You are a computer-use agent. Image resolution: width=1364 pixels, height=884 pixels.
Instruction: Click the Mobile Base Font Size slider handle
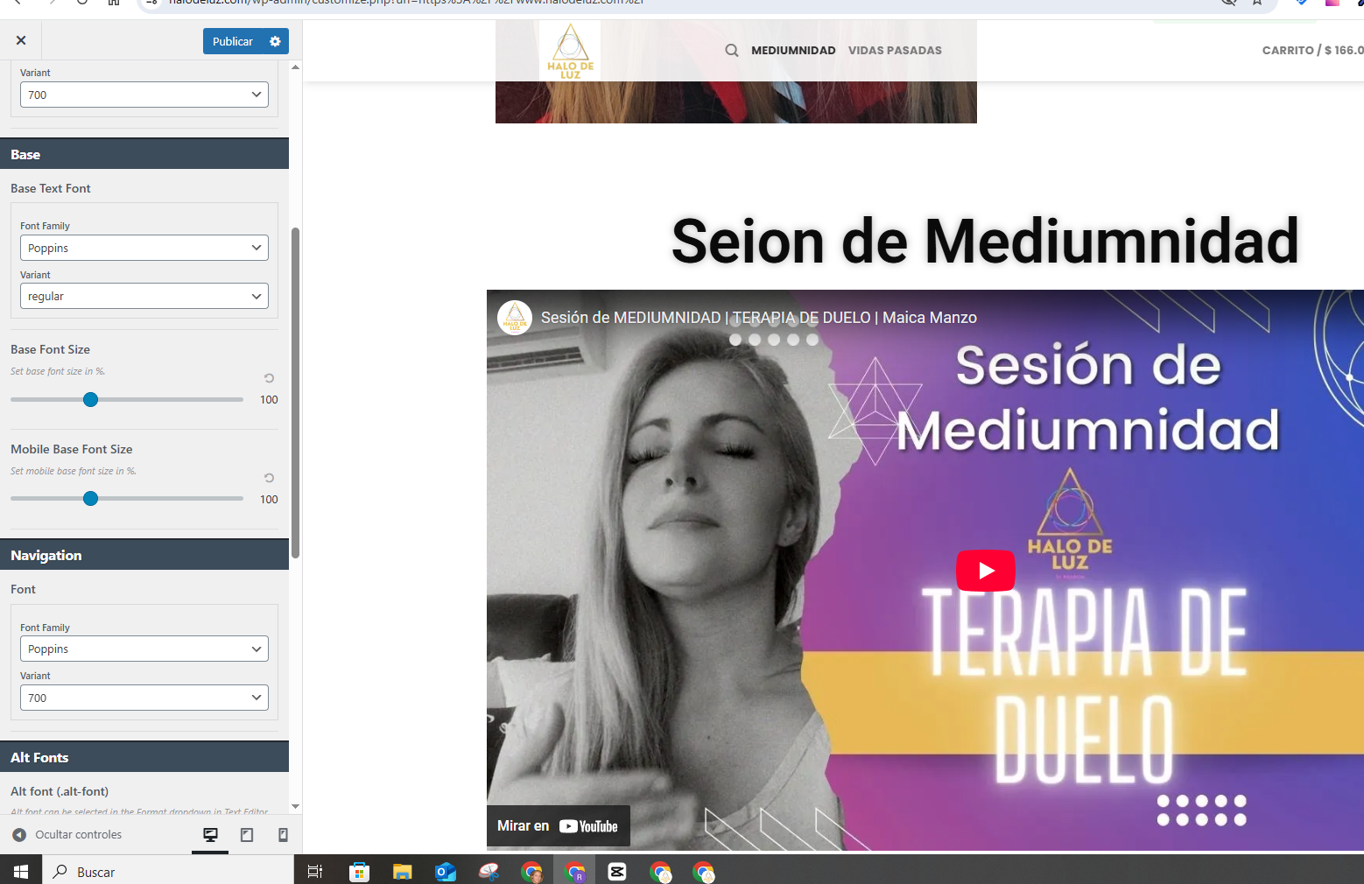point(90,499)
